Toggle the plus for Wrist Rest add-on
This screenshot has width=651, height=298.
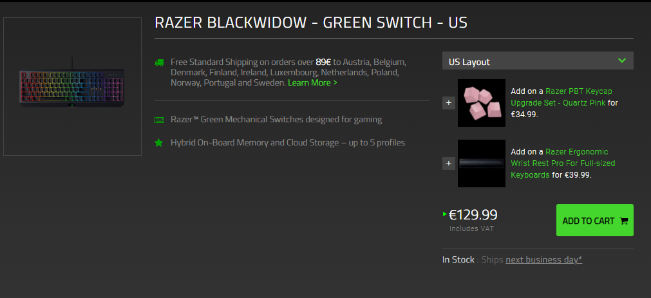(x=449, y=163)
